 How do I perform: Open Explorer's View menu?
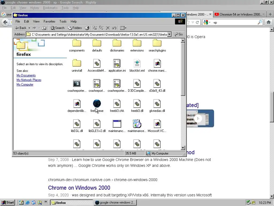[36, 21]
